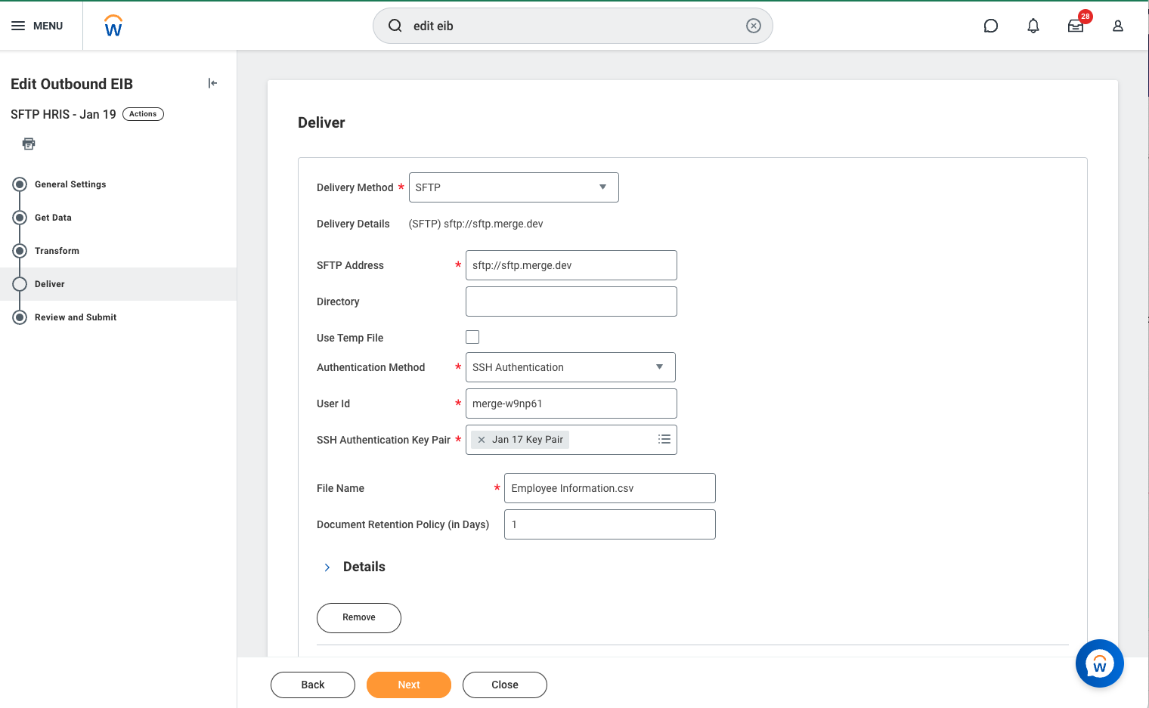Click the orange Next button
Image resolution: width=1149 pixels, height=708 pixels.
(x=408, y=685)
